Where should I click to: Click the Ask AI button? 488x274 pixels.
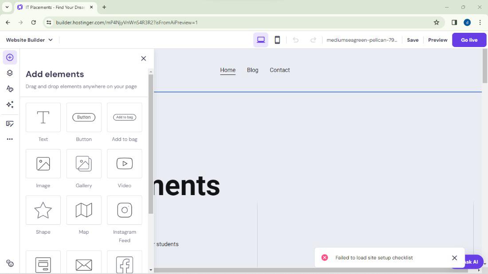click(474, 262)
